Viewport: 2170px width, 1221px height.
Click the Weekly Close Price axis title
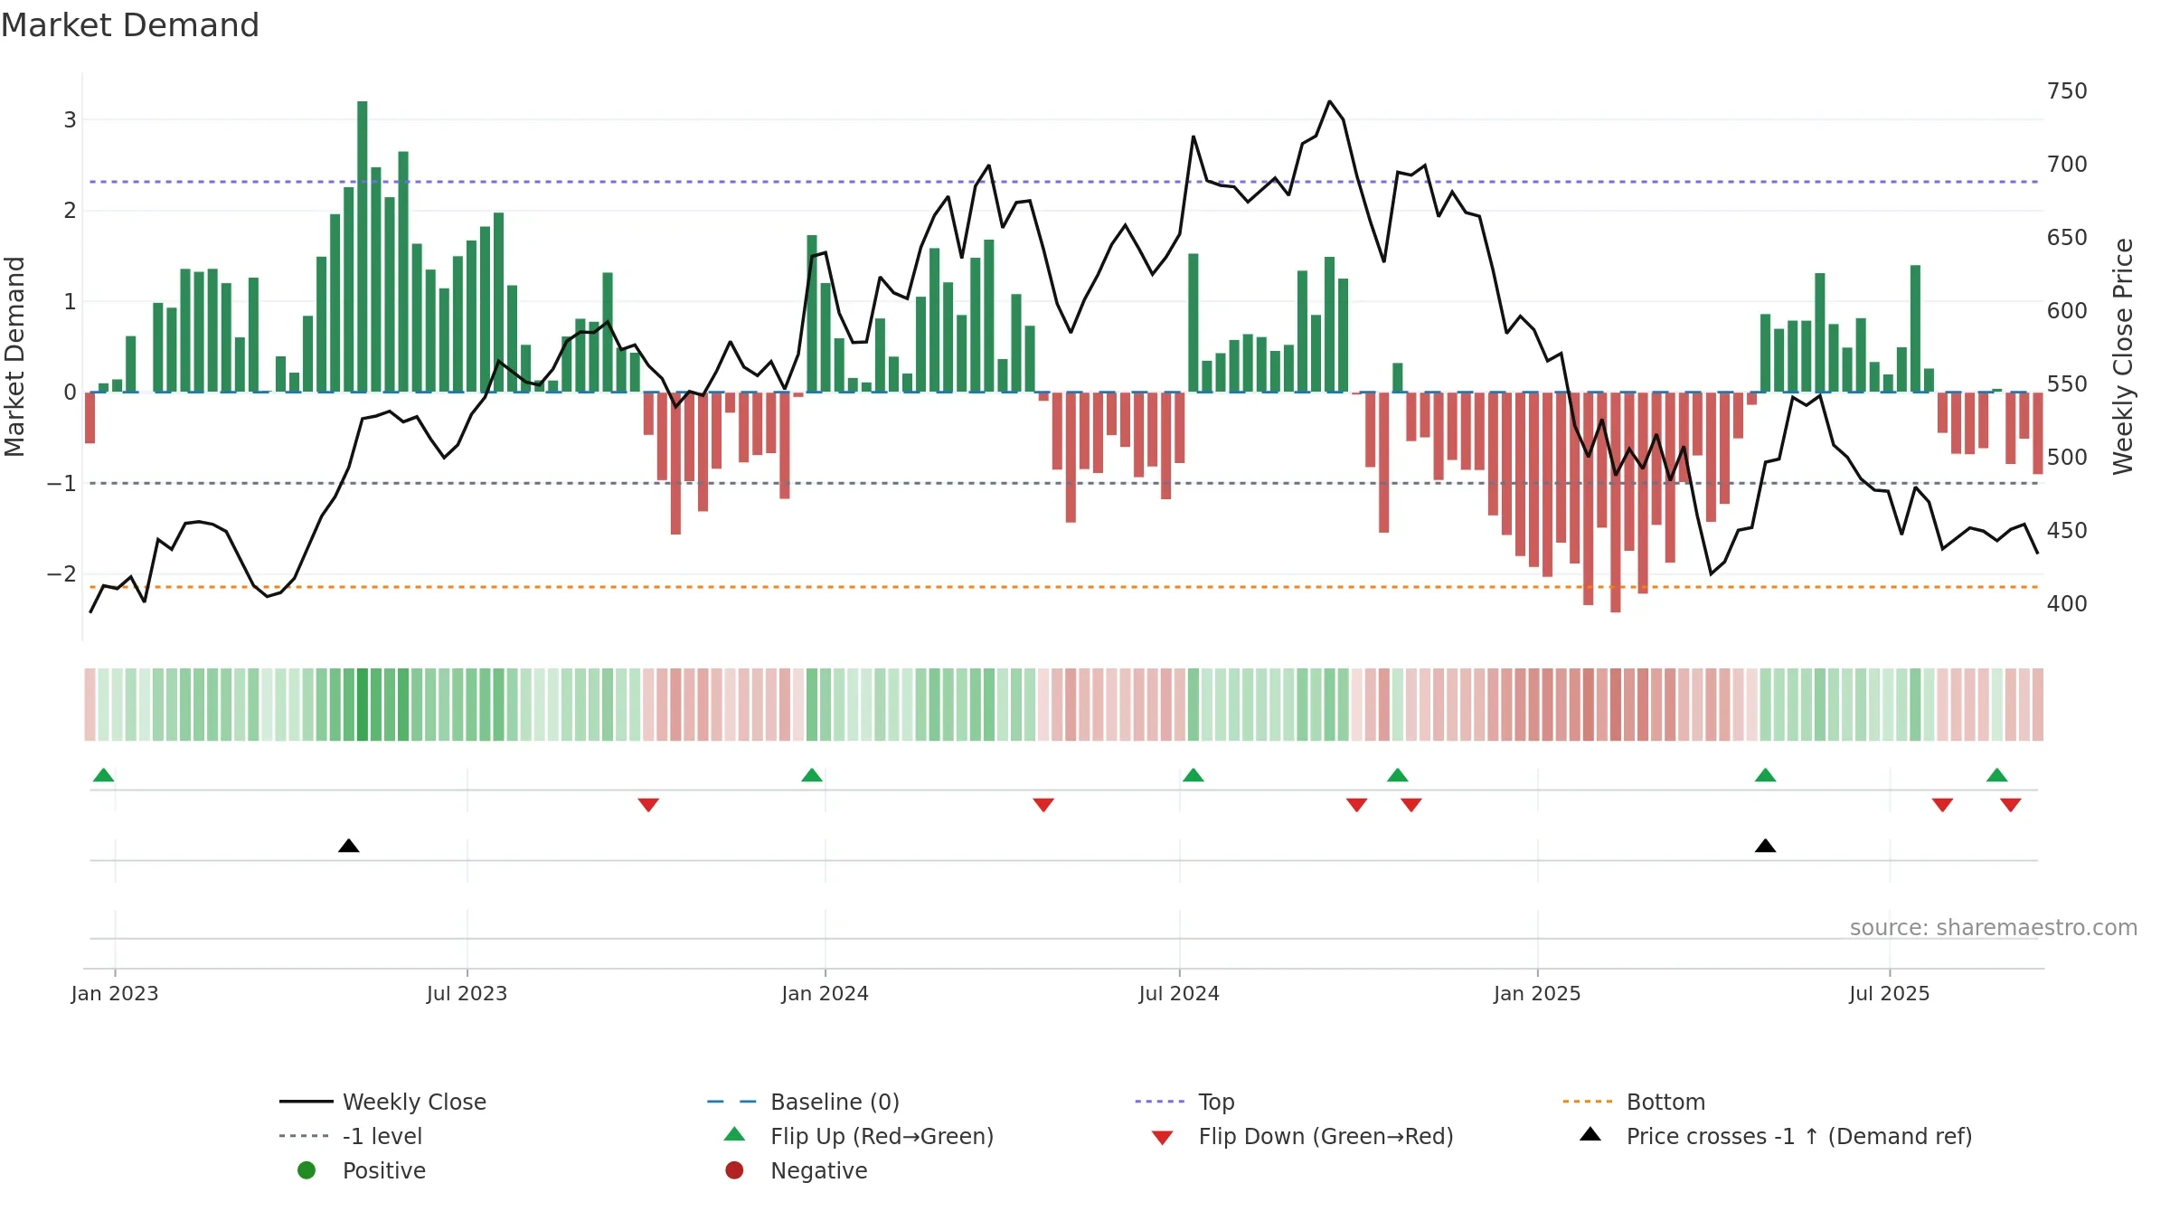point(2123,356)
